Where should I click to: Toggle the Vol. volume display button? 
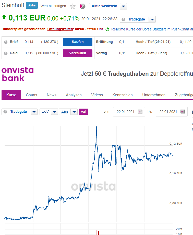pyautogui.click(x=83, y=112)
